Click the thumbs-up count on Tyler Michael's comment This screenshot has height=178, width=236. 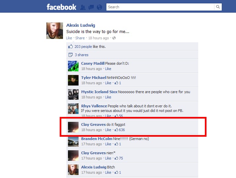(118, 83)
